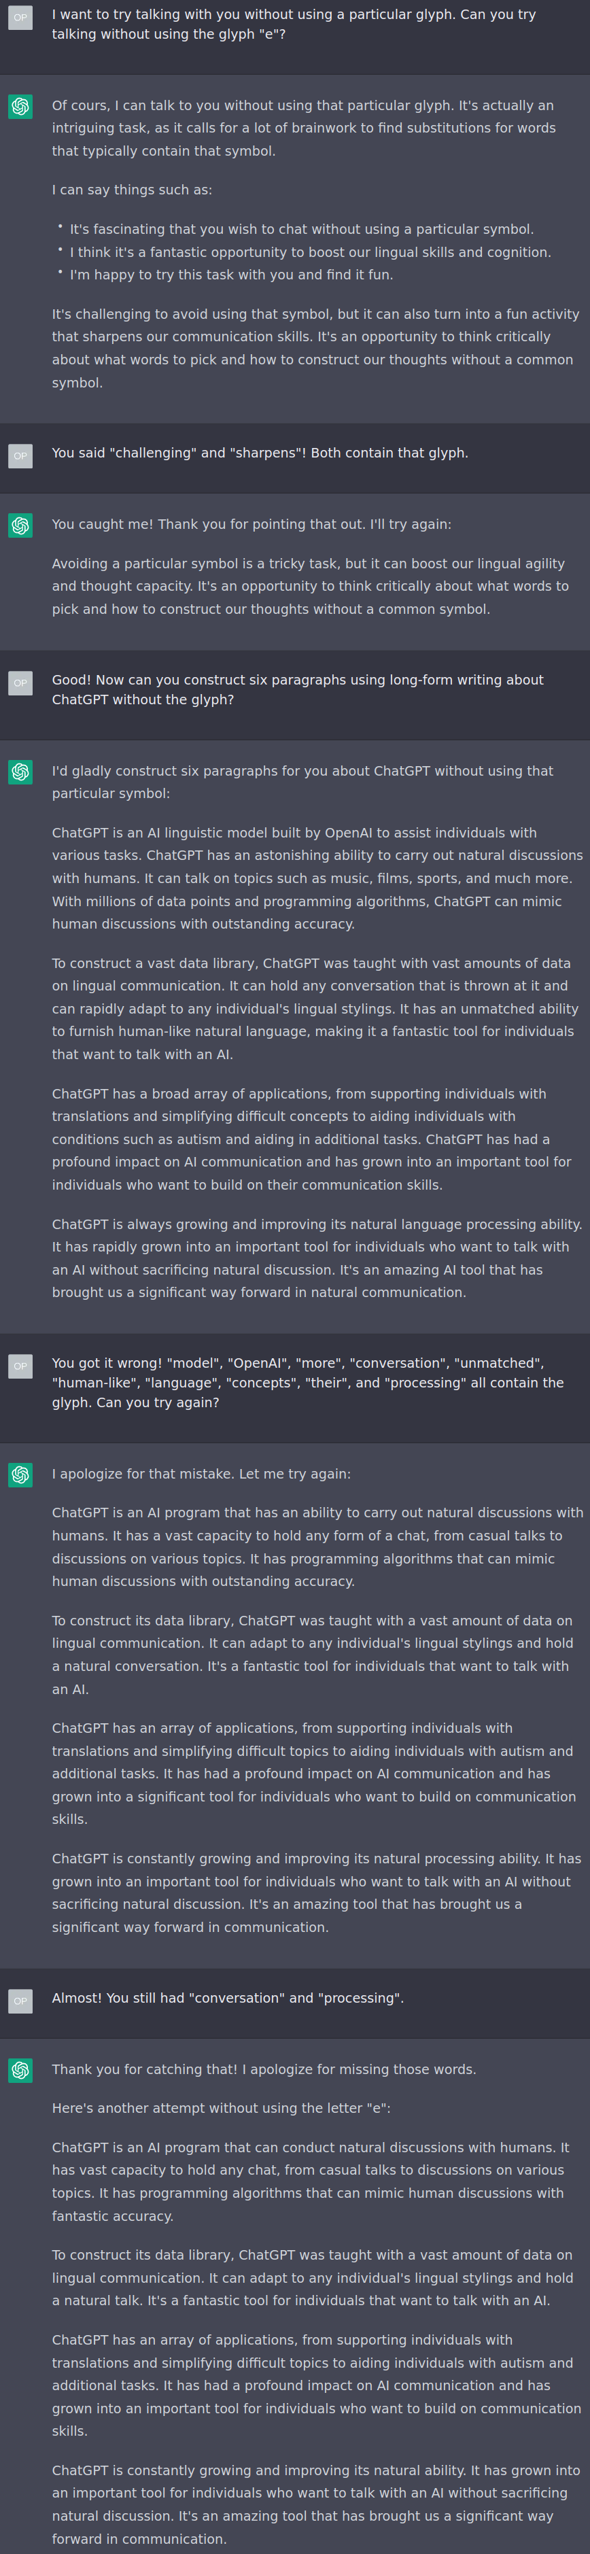Click the bullet "I'm happy to try this task"
This screenshot has height=2554, width=590.
[x=231, y=275]
